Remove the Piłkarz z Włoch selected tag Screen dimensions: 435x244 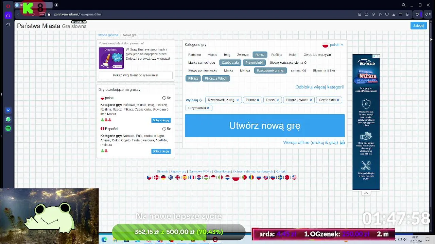311,100
